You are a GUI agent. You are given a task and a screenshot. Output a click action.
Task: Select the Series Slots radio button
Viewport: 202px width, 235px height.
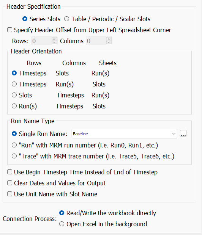pyautogui.click(x=25, y=19)
